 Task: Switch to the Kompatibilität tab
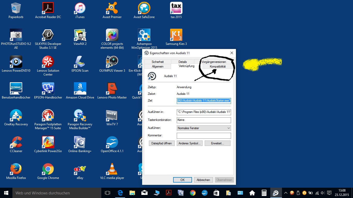click(x=218, y=67)
